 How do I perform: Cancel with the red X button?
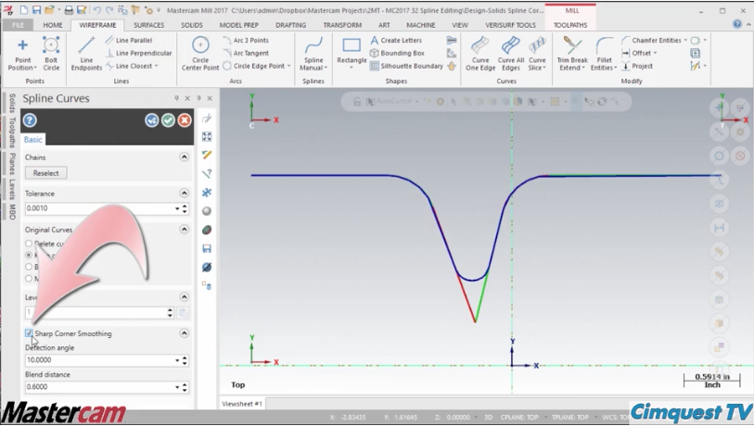click(185, 120)
